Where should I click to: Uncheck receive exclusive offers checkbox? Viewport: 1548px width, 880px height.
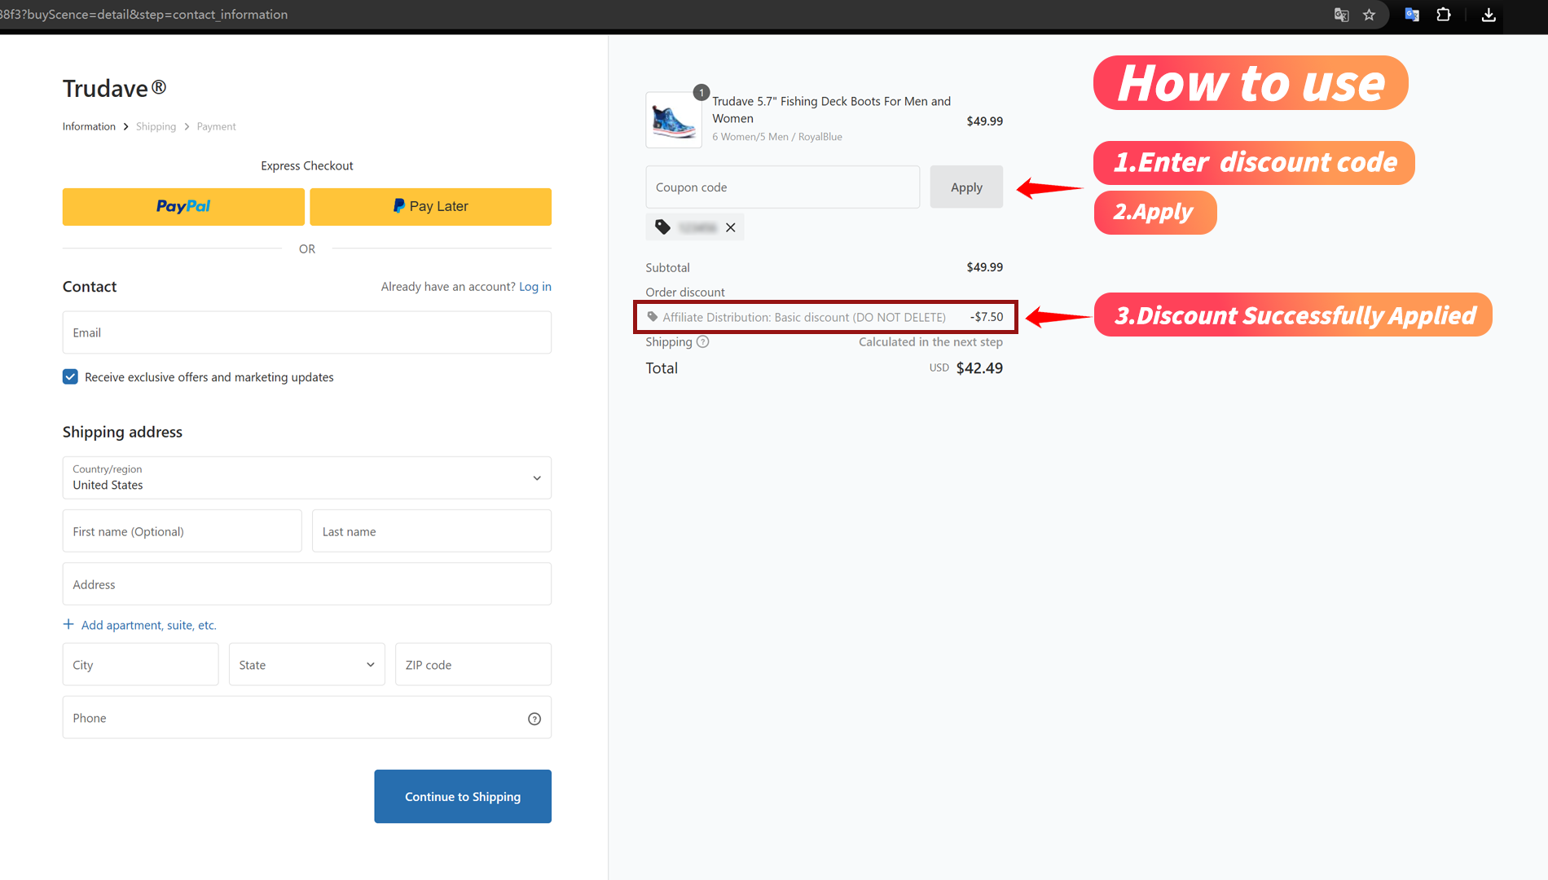click(70, 376)
